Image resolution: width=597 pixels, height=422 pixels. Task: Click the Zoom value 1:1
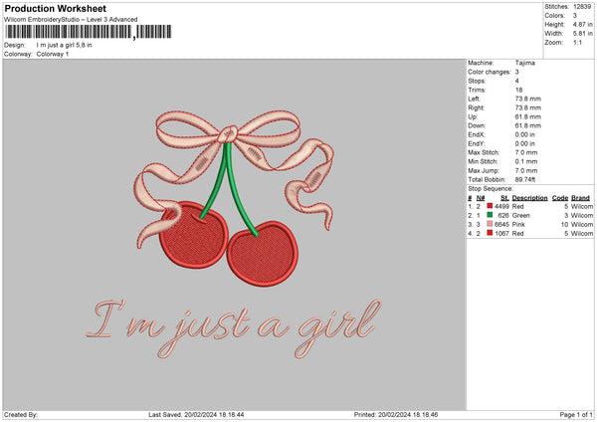pyautogui.click(x=577, y=43)
